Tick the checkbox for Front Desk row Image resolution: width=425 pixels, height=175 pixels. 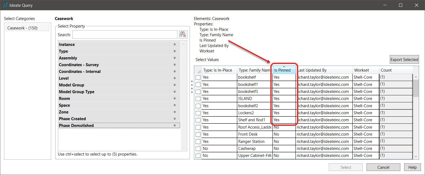[x=198, y=134]
